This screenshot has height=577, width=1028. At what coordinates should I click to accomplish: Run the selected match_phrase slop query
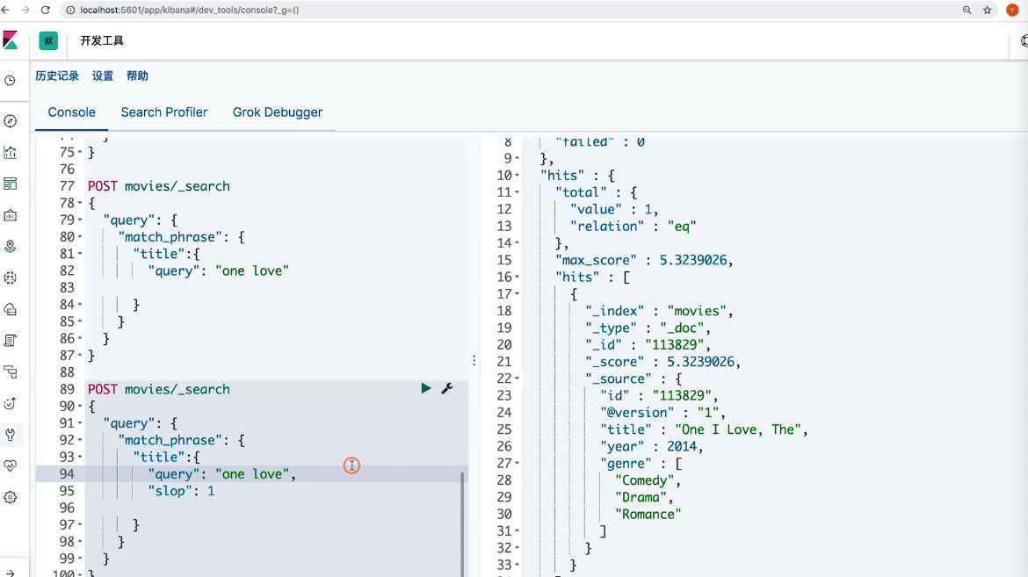click(x=426, y=388)
